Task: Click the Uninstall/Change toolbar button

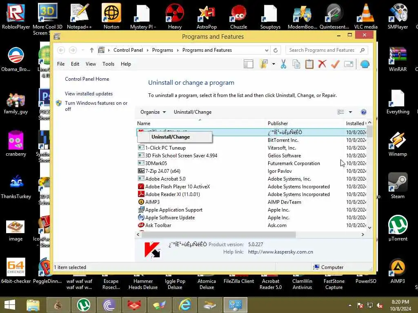Action: pyautogui.click(x=193, y=112)
